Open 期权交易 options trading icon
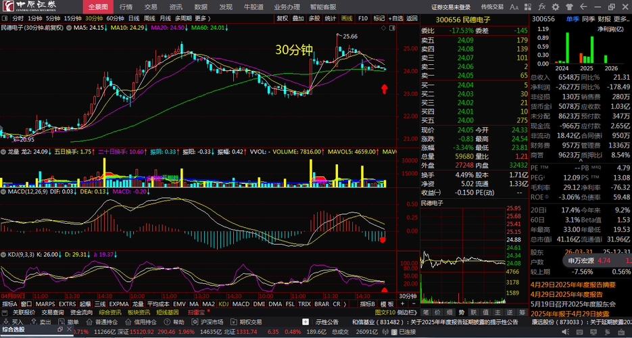 pos(233,322)
